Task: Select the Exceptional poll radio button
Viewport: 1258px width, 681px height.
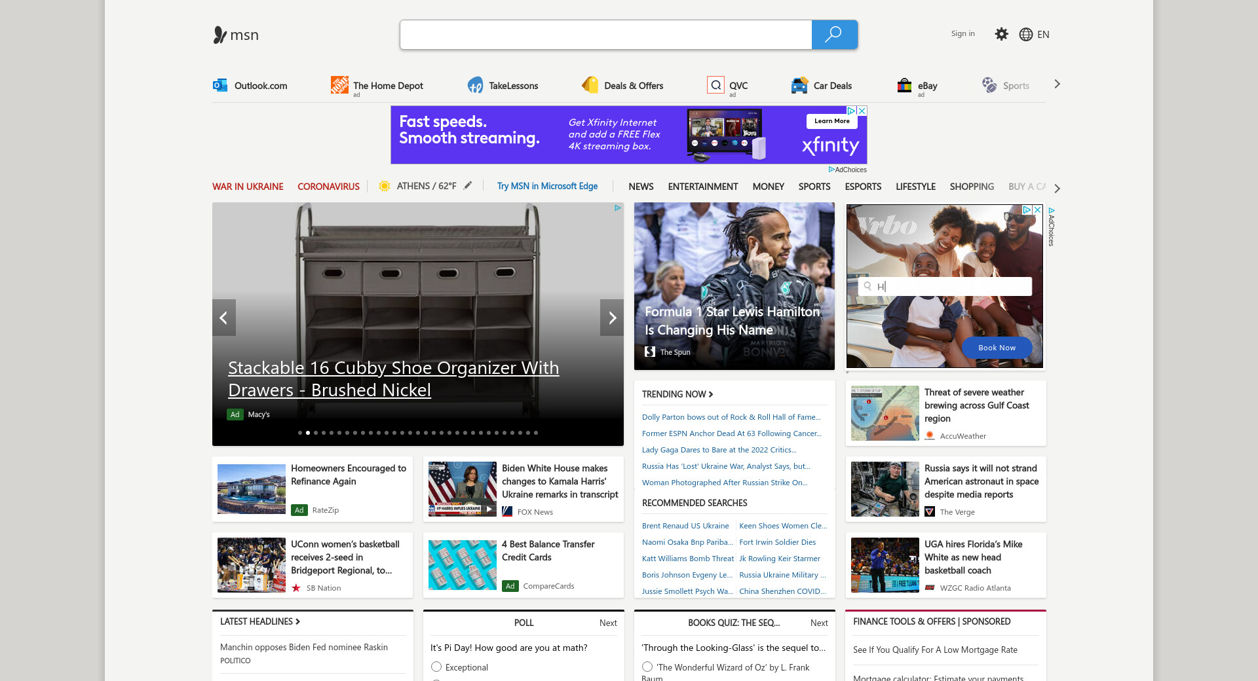Action: pyautogui.click(x=436, y=667)
